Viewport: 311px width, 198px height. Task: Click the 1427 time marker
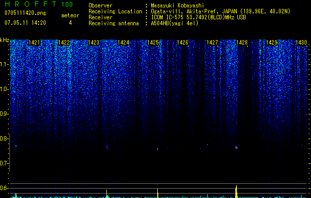[x=213, y=43]
